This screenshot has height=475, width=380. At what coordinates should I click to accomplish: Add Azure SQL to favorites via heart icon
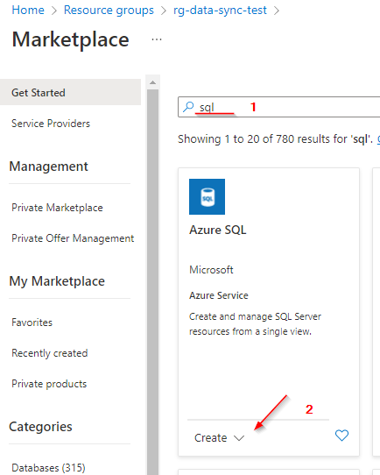341,436
